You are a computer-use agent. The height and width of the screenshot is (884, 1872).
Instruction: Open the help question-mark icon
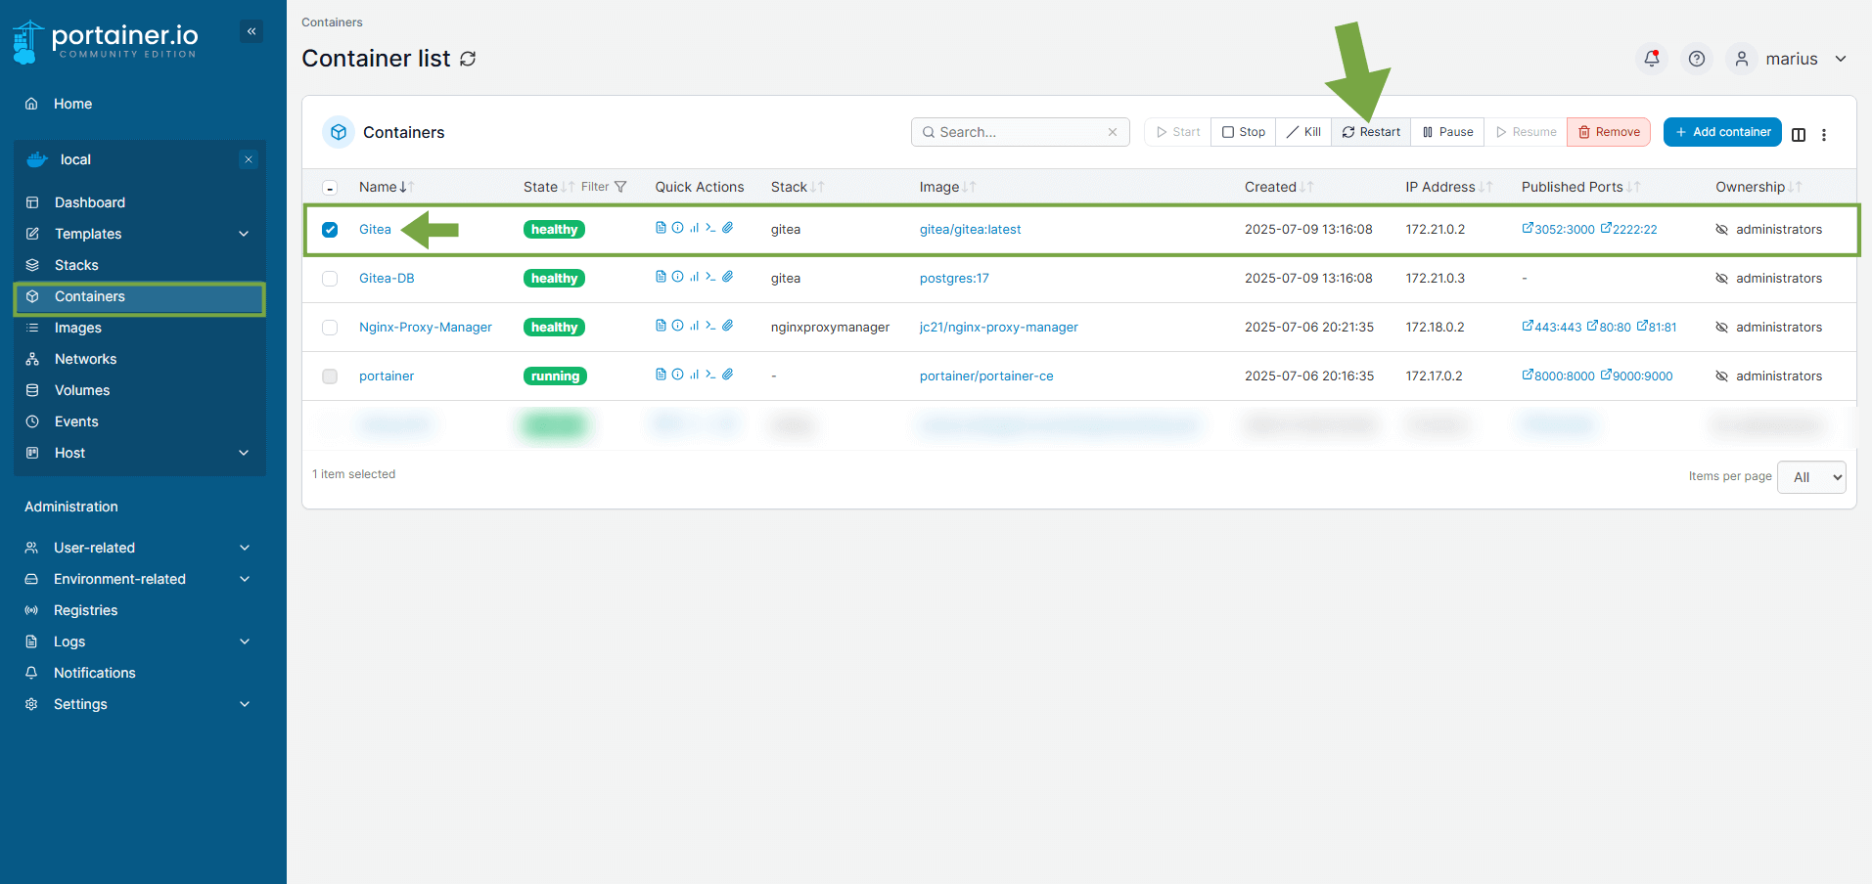(x=1697, y=59)
